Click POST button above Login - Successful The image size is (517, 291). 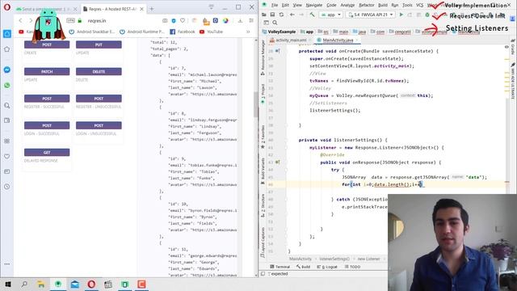[47, 125]
